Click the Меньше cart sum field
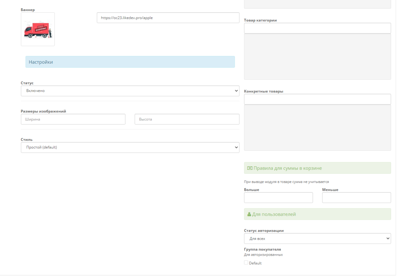 click(356, 198)
